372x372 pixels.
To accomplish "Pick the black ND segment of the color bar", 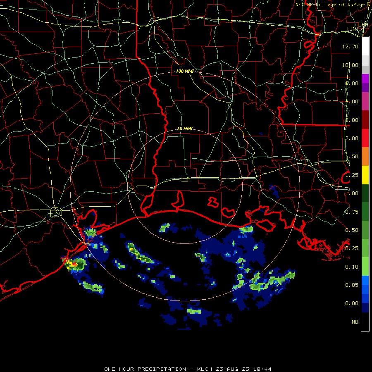I will point(365,322).
